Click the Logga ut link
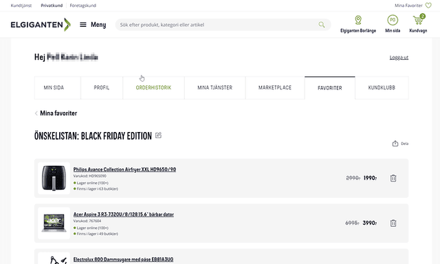440x264 pixels. (x=399, y=58)
